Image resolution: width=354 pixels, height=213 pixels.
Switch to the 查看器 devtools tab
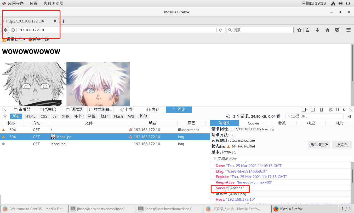pyautogui.click(x=22, y=110)
